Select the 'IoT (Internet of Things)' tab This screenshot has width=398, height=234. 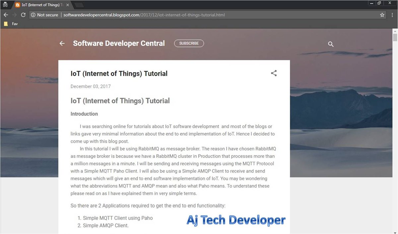tap(40, 5)
